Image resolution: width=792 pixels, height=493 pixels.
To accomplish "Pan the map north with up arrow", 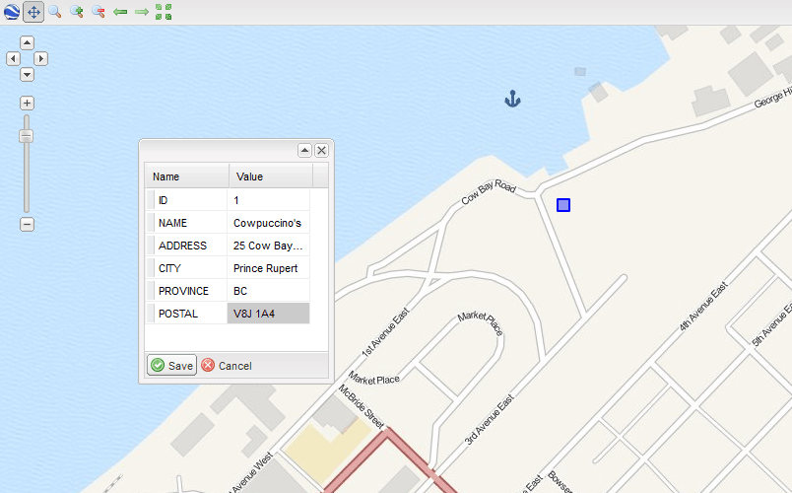I will (28, 42).
